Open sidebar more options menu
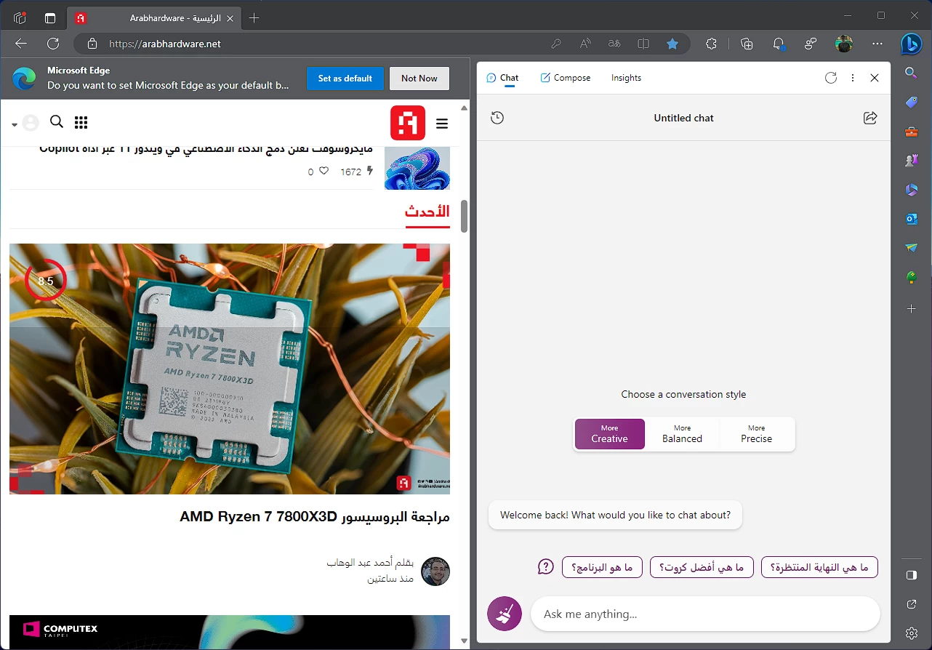 [x=853, y=78]
